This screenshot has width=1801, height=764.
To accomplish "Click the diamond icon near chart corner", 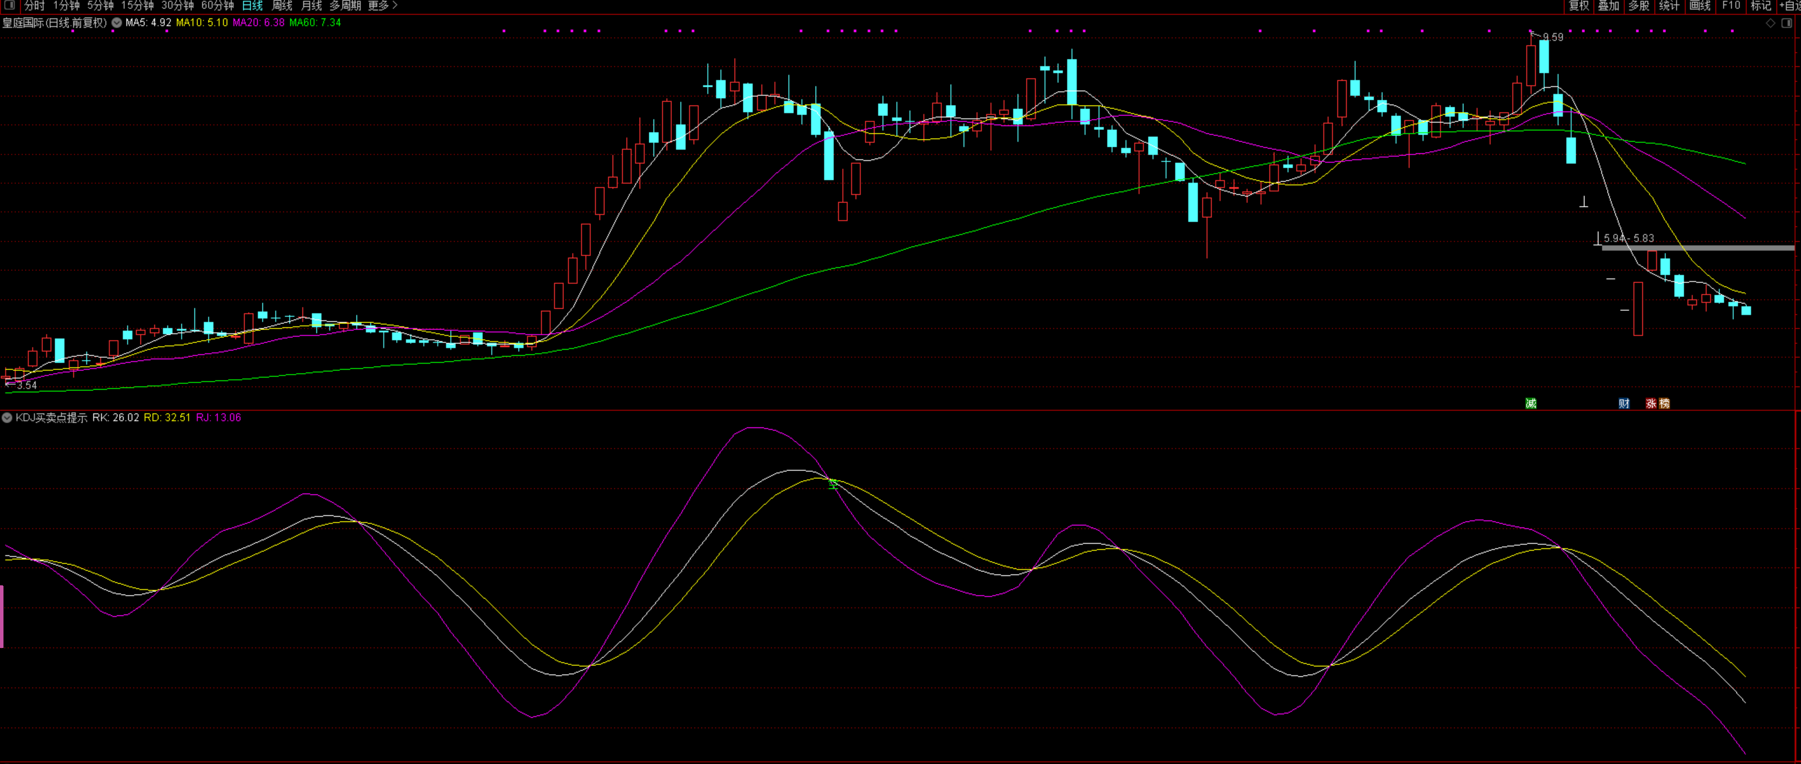I will pyautogui.click(x=1771, y=23).
